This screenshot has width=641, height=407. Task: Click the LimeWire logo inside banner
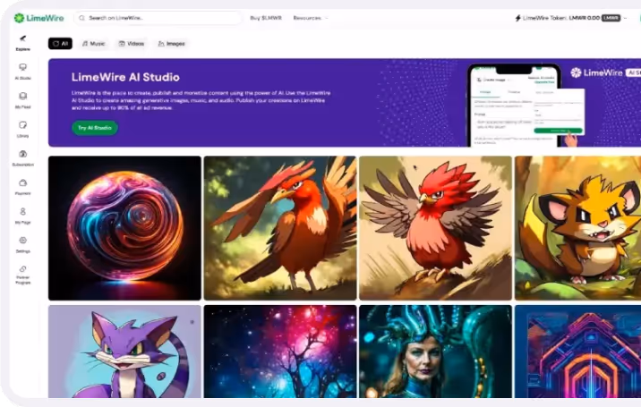596,72
